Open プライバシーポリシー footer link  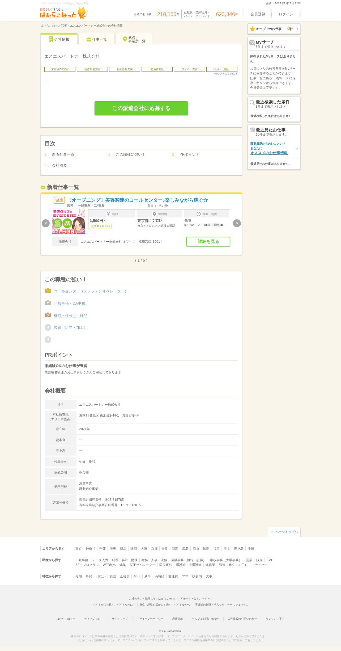point(150,619)
